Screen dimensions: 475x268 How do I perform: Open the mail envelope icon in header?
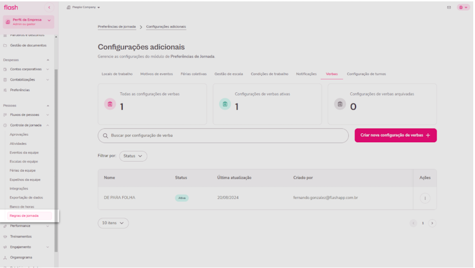(x=449, y=7)
